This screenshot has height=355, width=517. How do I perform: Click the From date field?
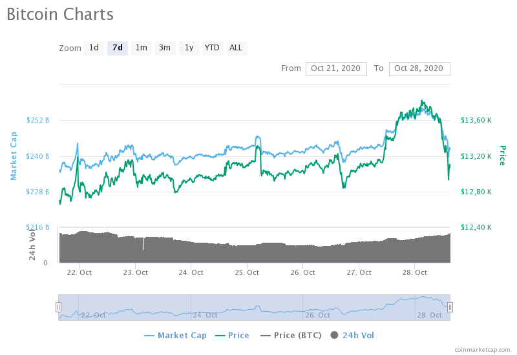pos(336,68)
